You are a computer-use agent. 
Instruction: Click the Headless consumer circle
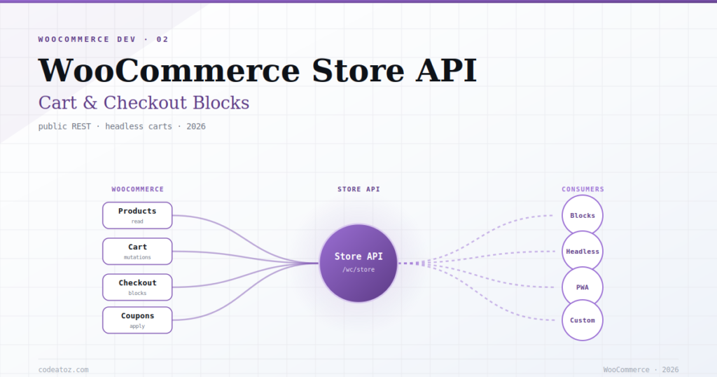tap(583, 251)
